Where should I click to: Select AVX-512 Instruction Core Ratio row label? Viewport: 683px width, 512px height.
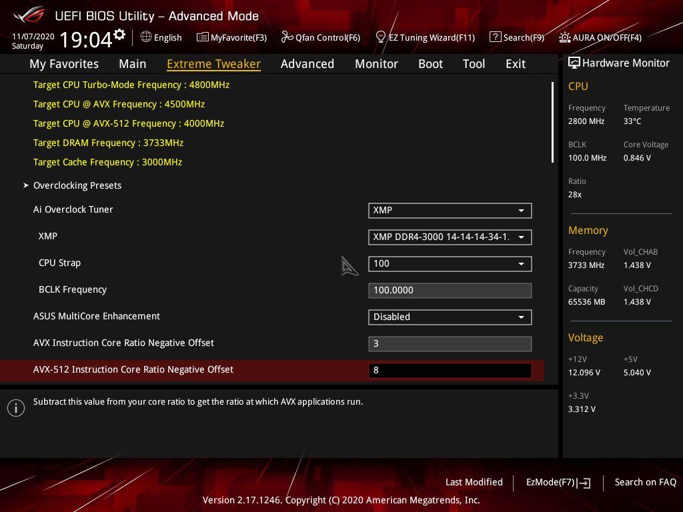coord(133,369)
